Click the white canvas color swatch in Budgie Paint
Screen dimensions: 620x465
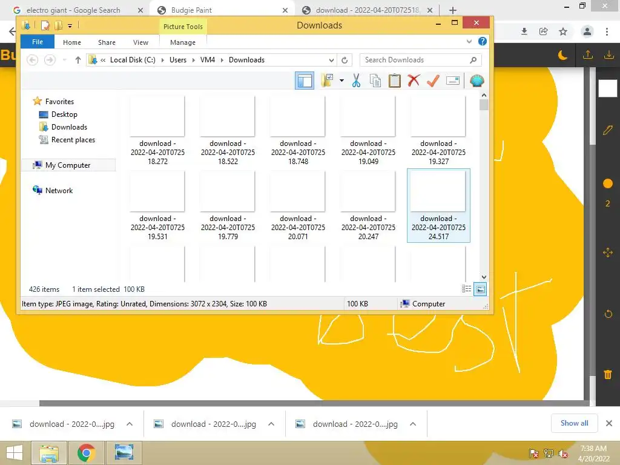[608, 88]
